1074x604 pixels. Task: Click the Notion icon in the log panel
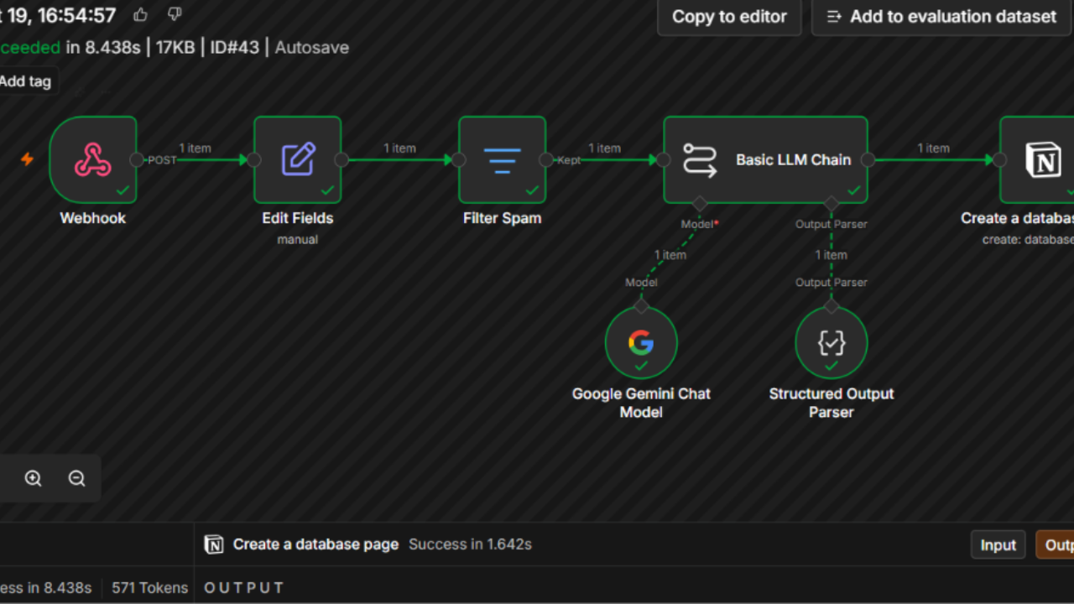[214, 544]
